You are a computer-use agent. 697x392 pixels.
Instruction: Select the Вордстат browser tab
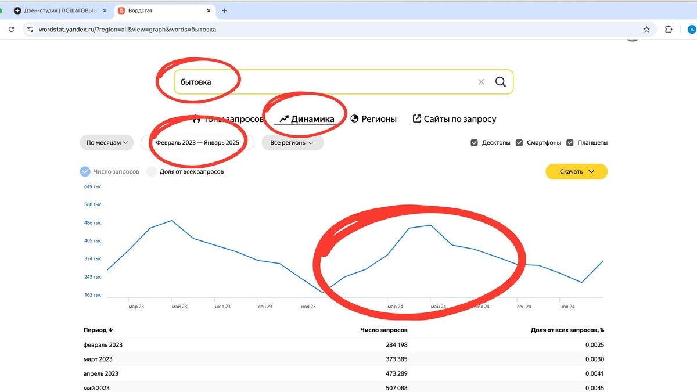[x=164, y=10]
